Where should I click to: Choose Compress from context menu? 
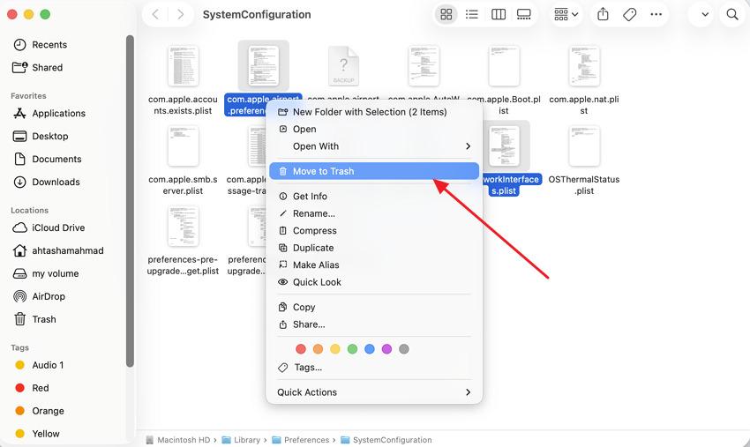(374, 230)
